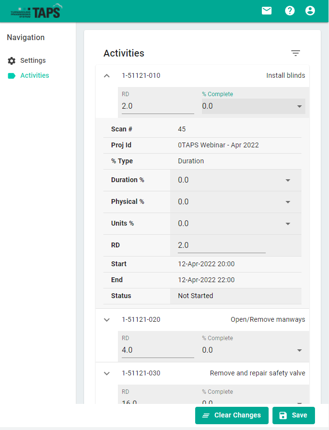Click the filter list icon beside Activities

pyautogui.click(x=296, y=53)
